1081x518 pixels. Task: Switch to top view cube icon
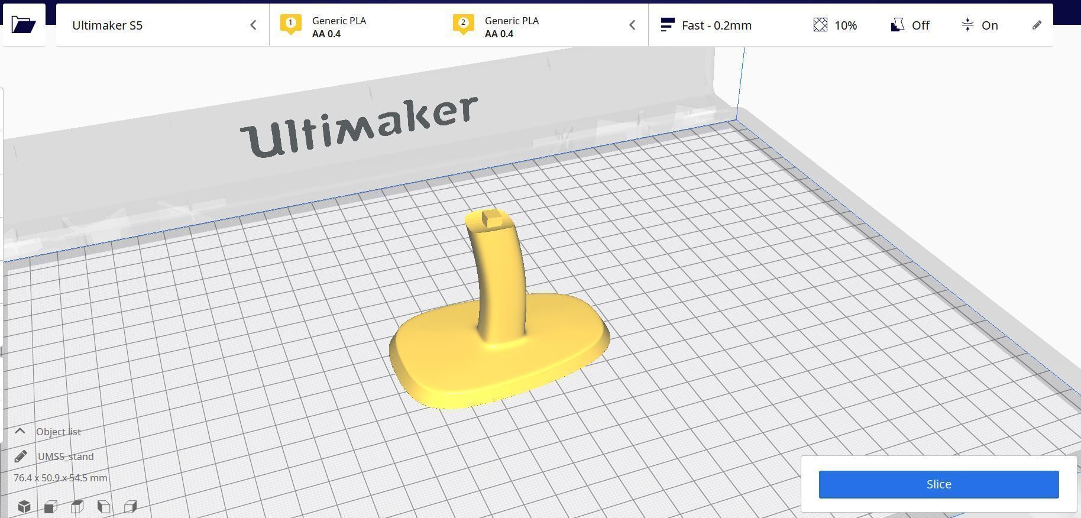[x=77, y=506]
